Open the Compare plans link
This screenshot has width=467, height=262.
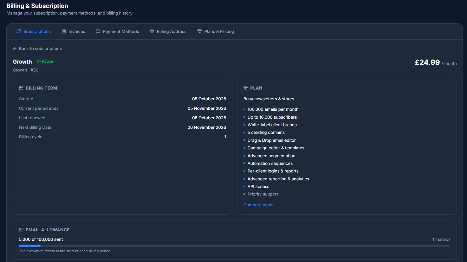258,205
